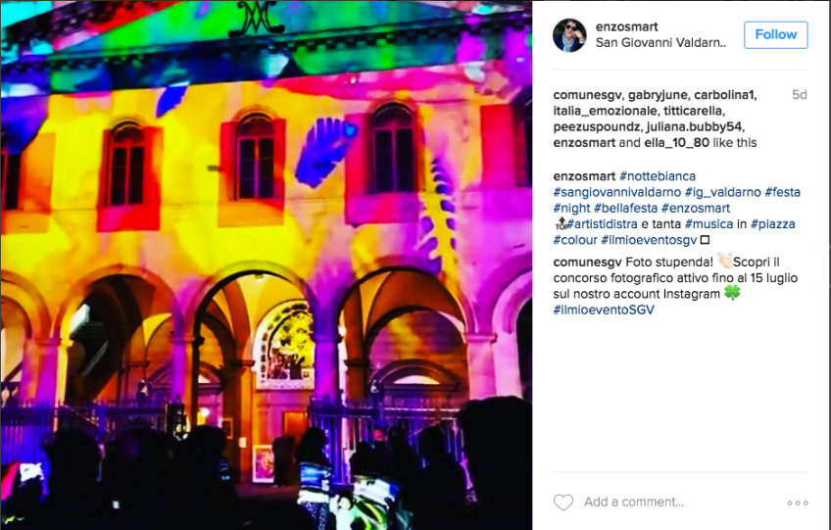Open the enzosmart profile picture avatar
The width and height of the screenshot is (831, 530).
569,35
